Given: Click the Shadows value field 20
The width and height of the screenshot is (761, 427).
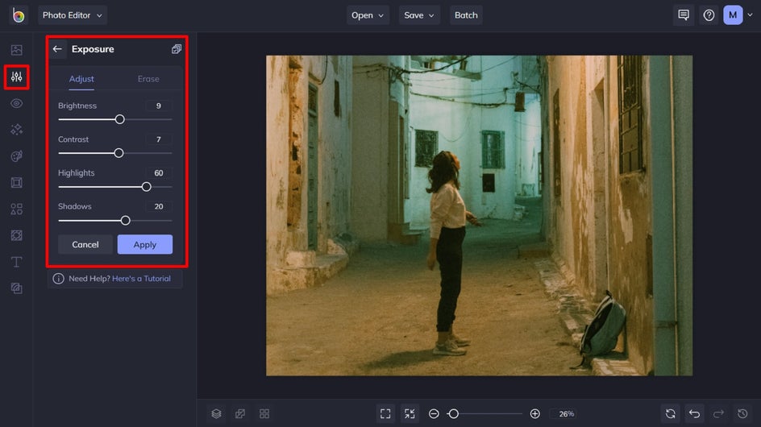Looking at the screenshot, I should tap(158, 206).
